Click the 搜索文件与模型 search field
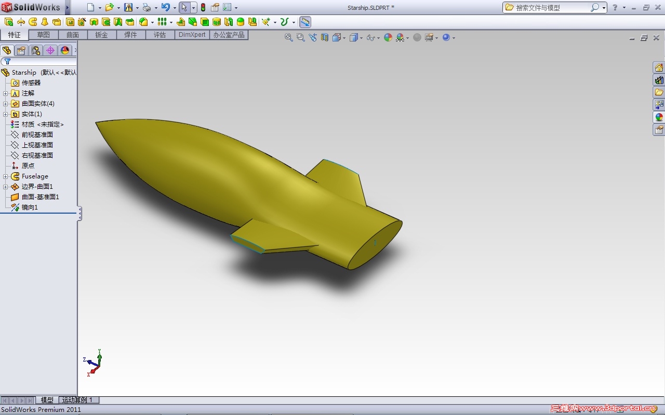Viewport: 665px width, 415px height. pyautogui.click(x=552, y=8)
